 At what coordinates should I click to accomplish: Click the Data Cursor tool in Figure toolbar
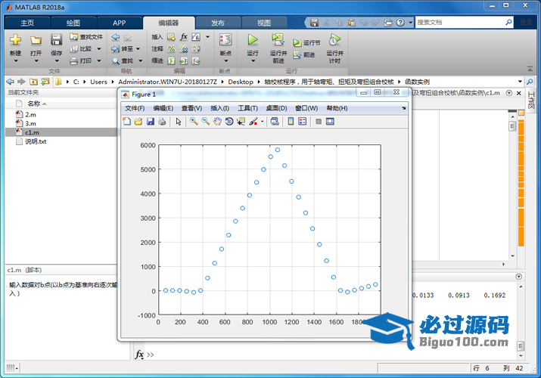241,122
